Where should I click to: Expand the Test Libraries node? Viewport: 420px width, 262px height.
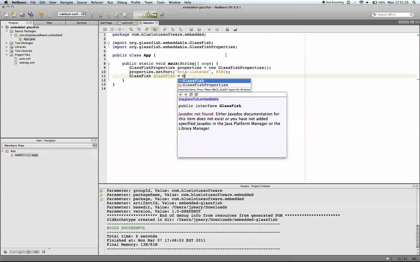tap(7, 51)
